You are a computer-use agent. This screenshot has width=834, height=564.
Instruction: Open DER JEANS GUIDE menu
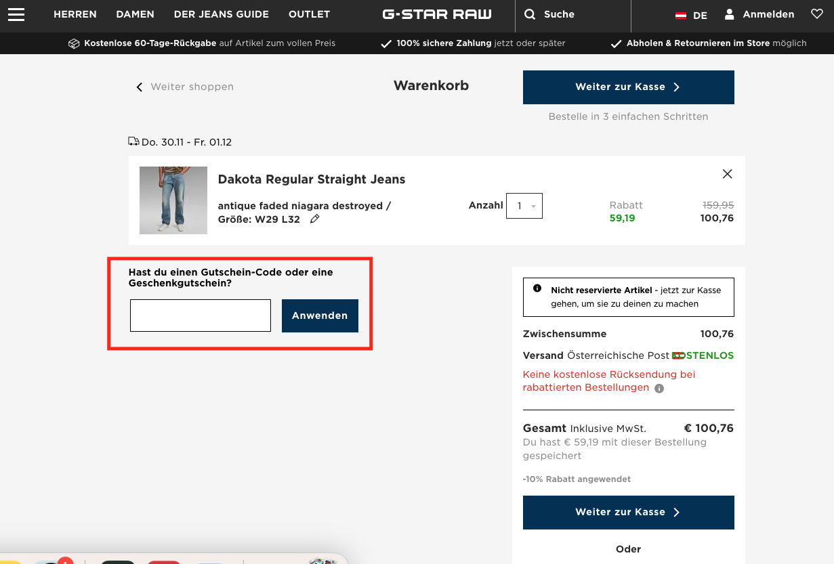222,14
